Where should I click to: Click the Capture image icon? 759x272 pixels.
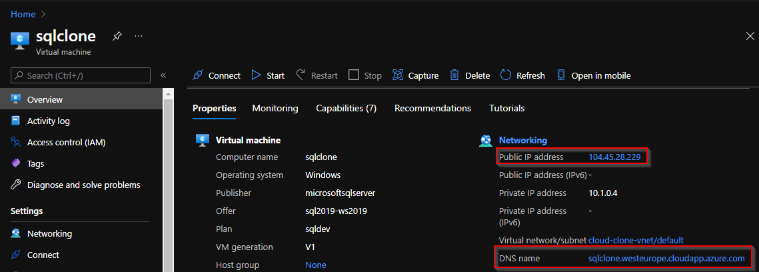(398, 75)
